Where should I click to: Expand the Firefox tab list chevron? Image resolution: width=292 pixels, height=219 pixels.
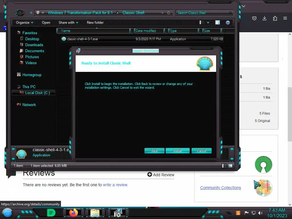coord(244,6)
